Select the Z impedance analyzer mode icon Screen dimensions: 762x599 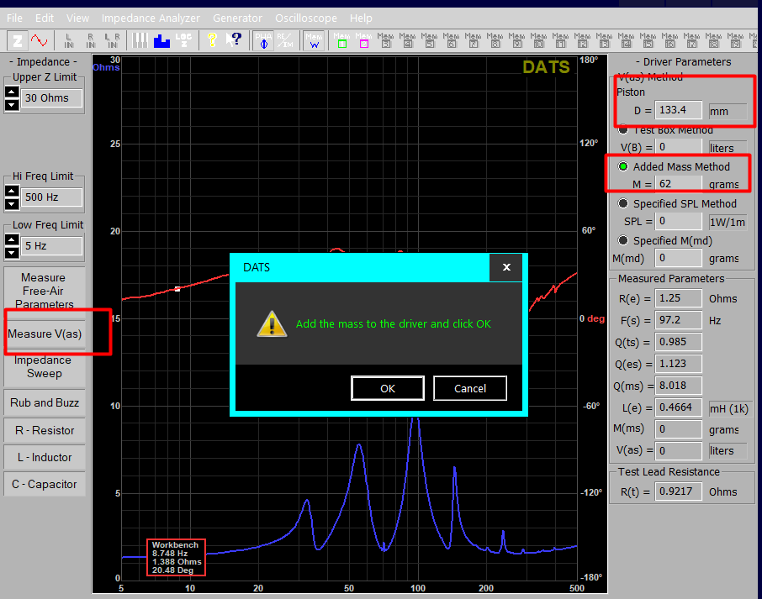pos(18,40)
